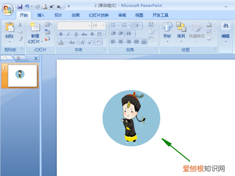Viewport: 235px width, 176px height.
Task: Decrease the font size
Action: 90,42
